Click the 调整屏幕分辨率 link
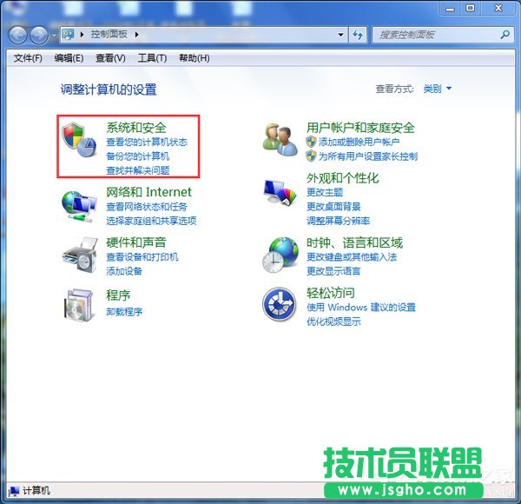 (x=339, y=221)
